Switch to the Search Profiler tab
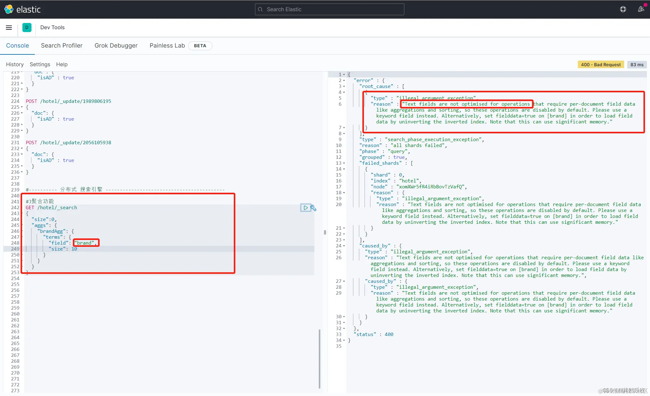 [x=62, y=45]
